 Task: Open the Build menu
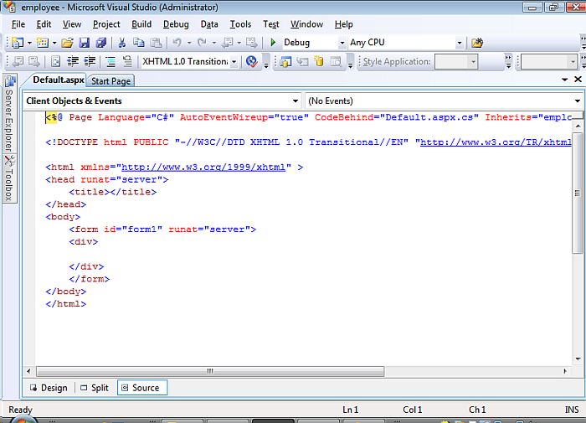tap(141, 24)
